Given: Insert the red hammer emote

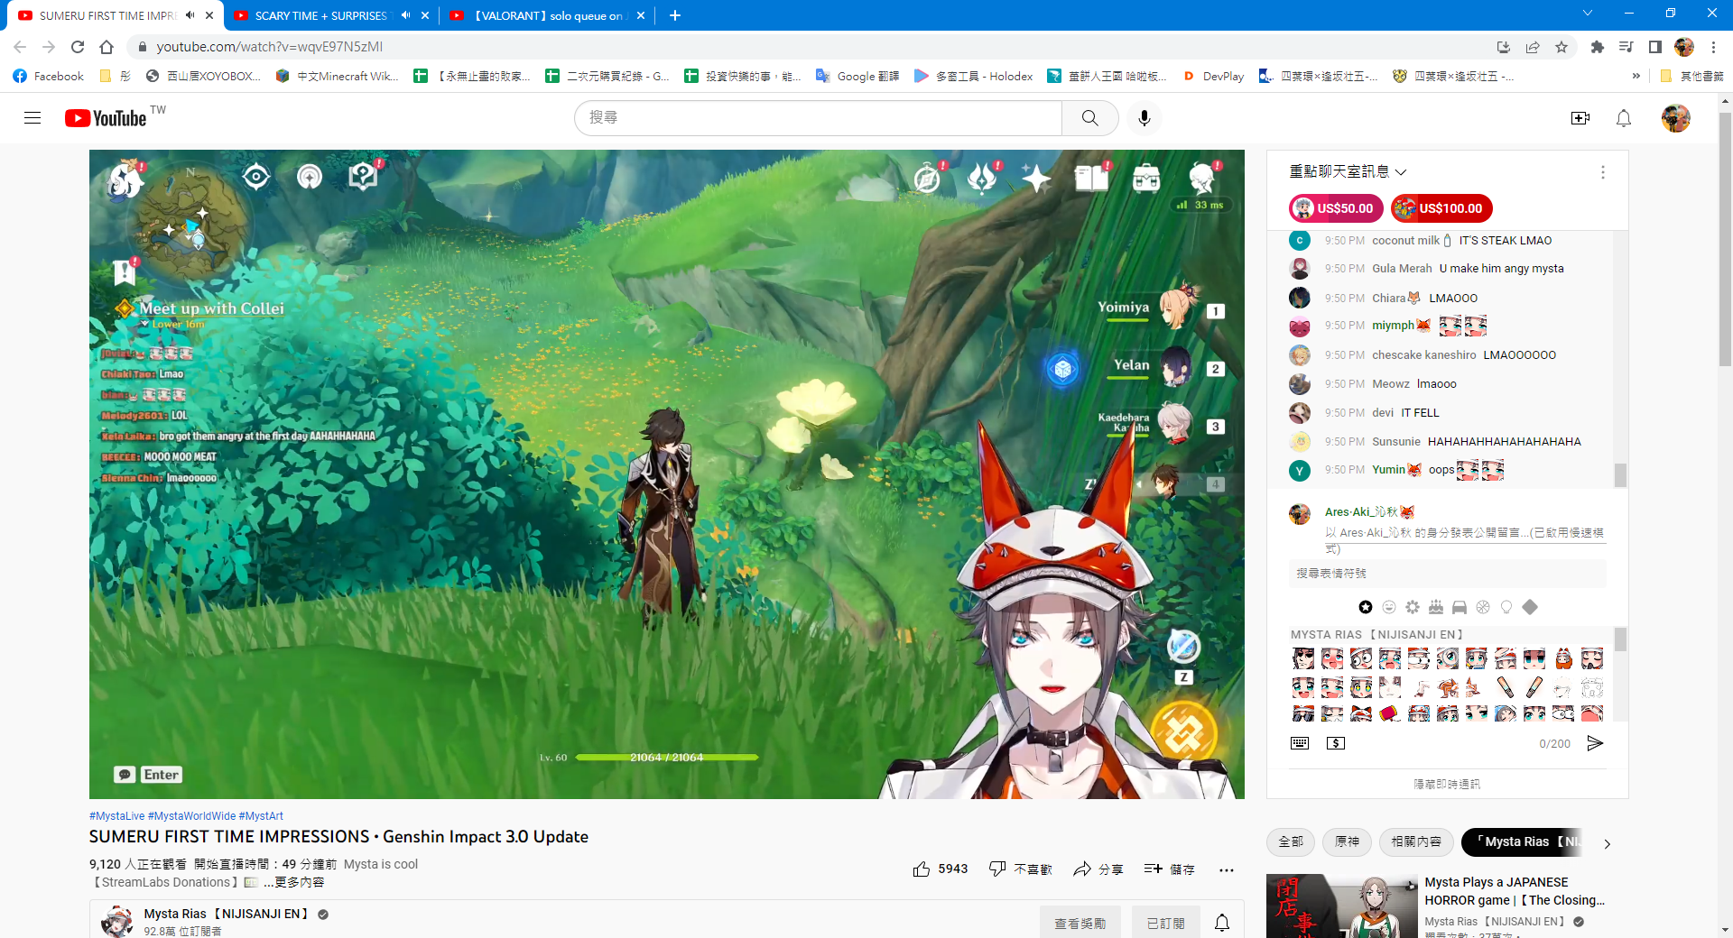Looking at the screenshot, I should (x=1390, y=714).
